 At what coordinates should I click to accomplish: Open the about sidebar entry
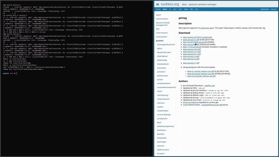(x=158, y=15)
